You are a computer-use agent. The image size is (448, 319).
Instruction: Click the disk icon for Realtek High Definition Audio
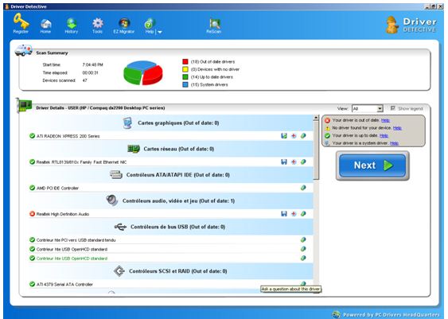284,214
